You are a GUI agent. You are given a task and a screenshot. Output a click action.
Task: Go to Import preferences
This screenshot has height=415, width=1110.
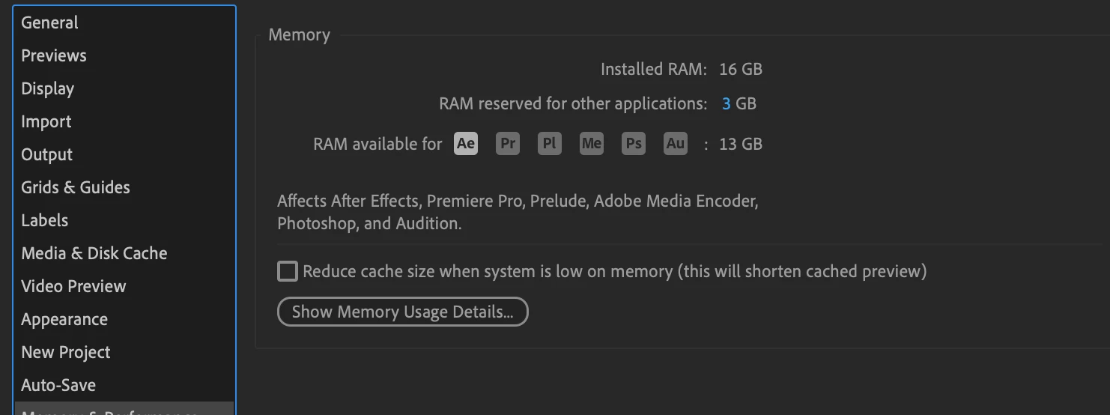coord(46,121)
